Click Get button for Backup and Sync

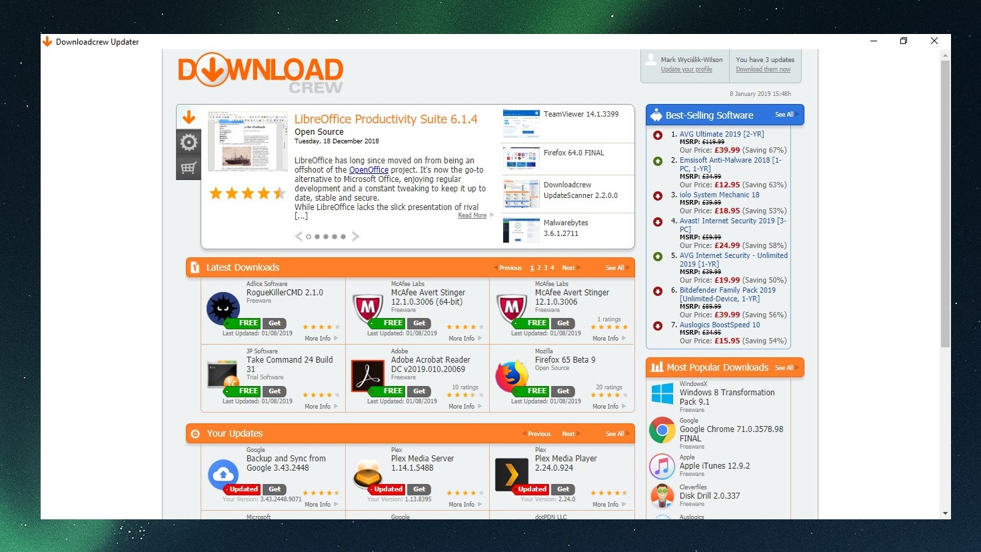coord(275,489)
